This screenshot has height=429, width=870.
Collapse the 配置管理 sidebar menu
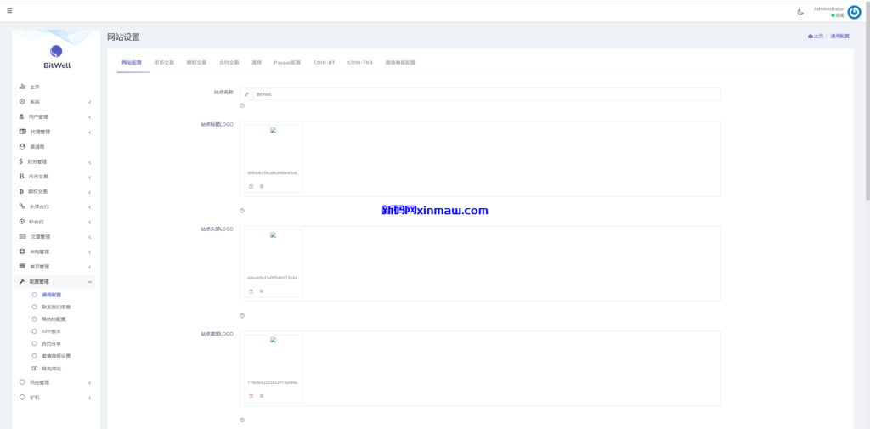pos(55,281)
